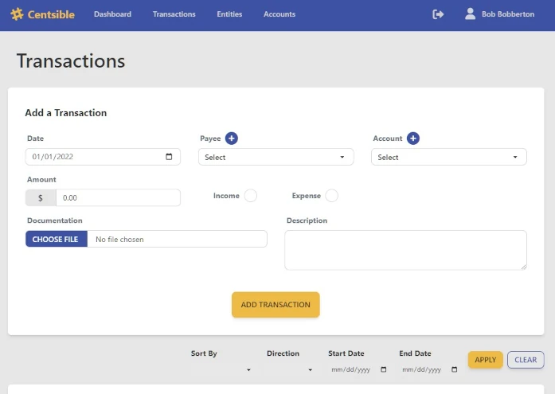Image resolution: width=555 pixels, height=394 pixels.
Task: Open the Accounts nav item
Action: click(279, 14)
